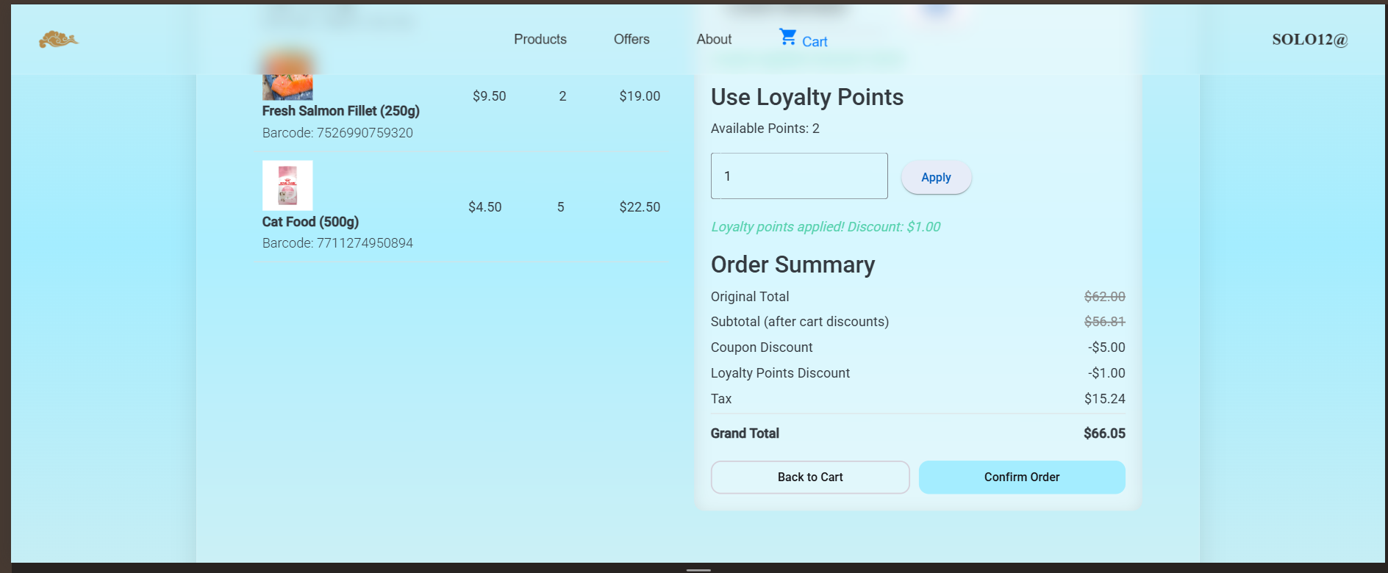Open the Products menu item
This screenshot has height=573, width=1388.
point(540,40)
